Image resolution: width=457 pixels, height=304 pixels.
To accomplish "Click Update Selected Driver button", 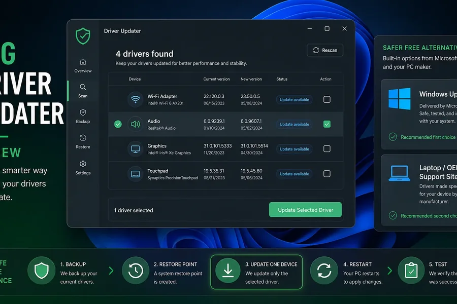I will click(x=305, y=210).
